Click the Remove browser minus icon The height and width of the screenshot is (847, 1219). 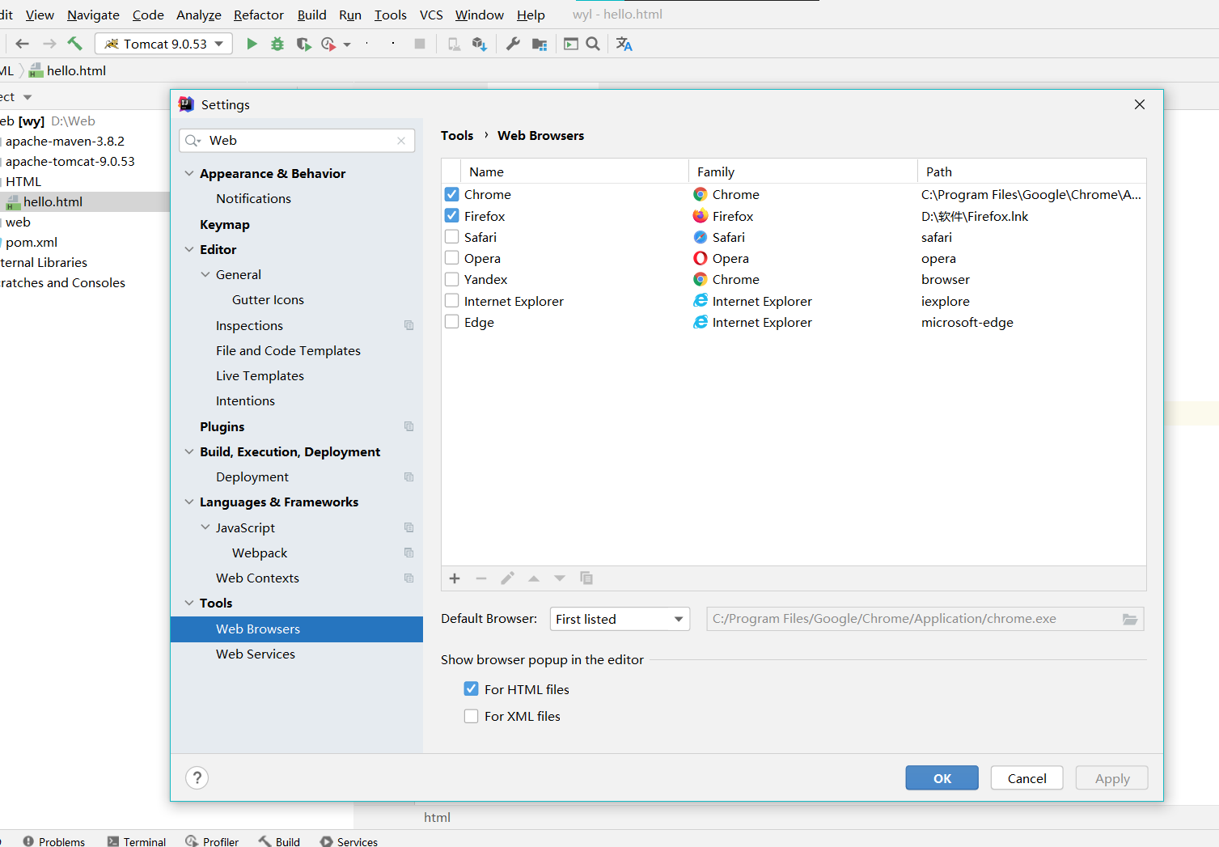click(x=481, y=578)
